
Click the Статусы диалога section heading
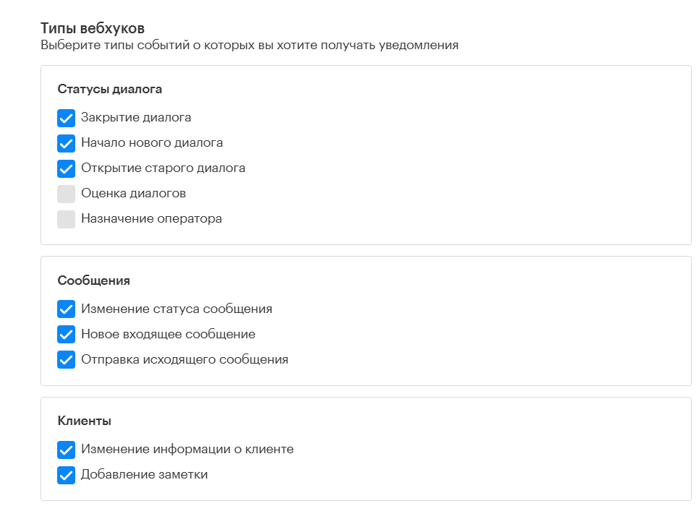tap(107, 88)
